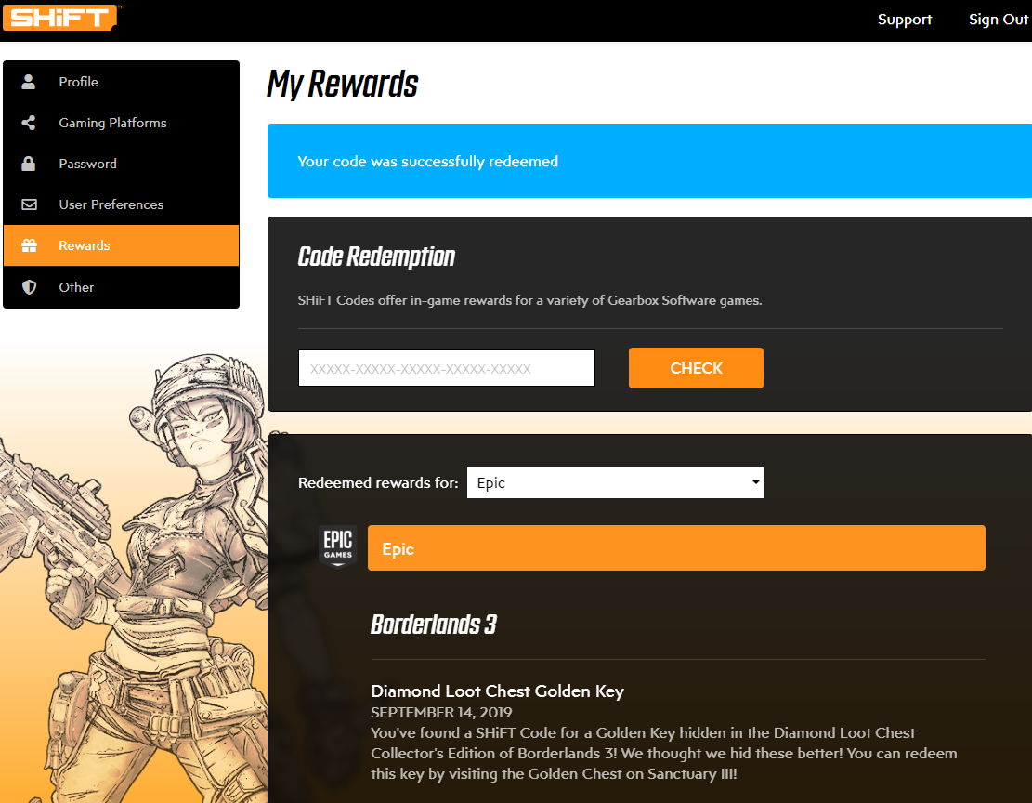Focus the SHiFT code input field
The image size is (1032, 803).
pyautogui.click(x=446, y=368)
